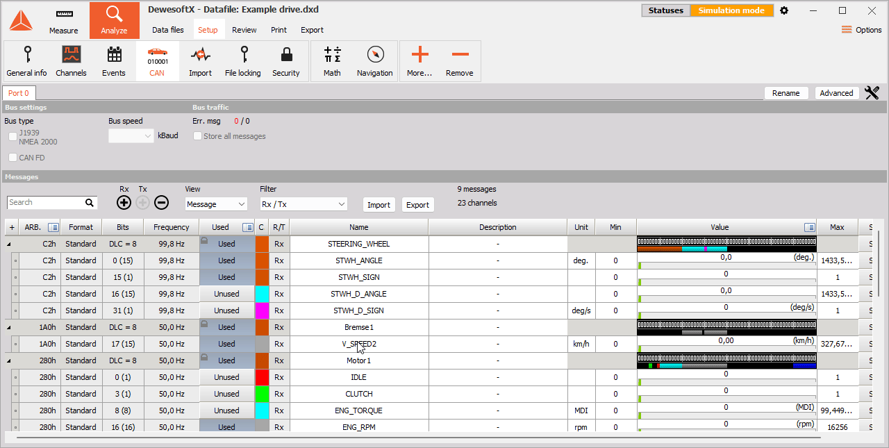This screenshot has height=448, width=889.
Task: Select the Port 0 tab
Action: [x=19, y=93]
